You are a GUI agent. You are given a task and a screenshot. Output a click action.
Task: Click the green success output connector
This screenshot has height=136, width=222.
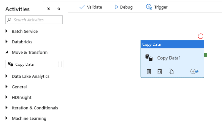pyautogui.click(x=206, y=55)
